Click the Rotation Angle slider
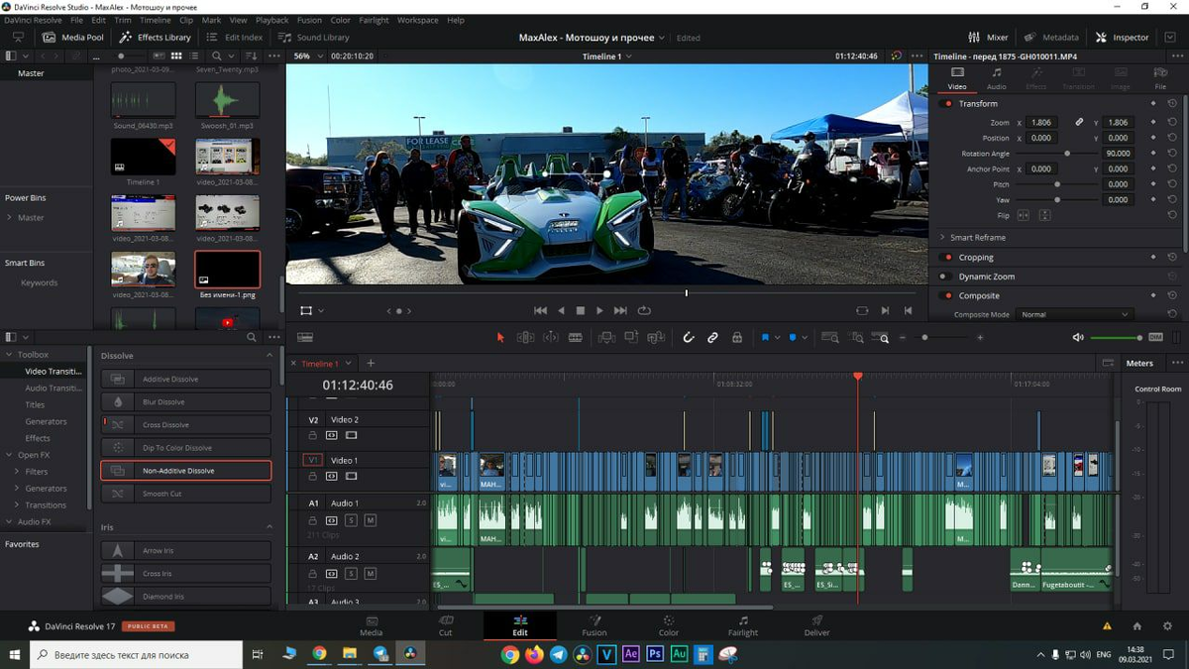The image size is (1189, 669). point(1067,154)
